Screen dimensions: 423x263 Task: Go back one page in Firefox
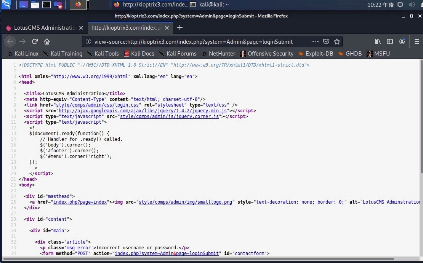click(10, 41)
